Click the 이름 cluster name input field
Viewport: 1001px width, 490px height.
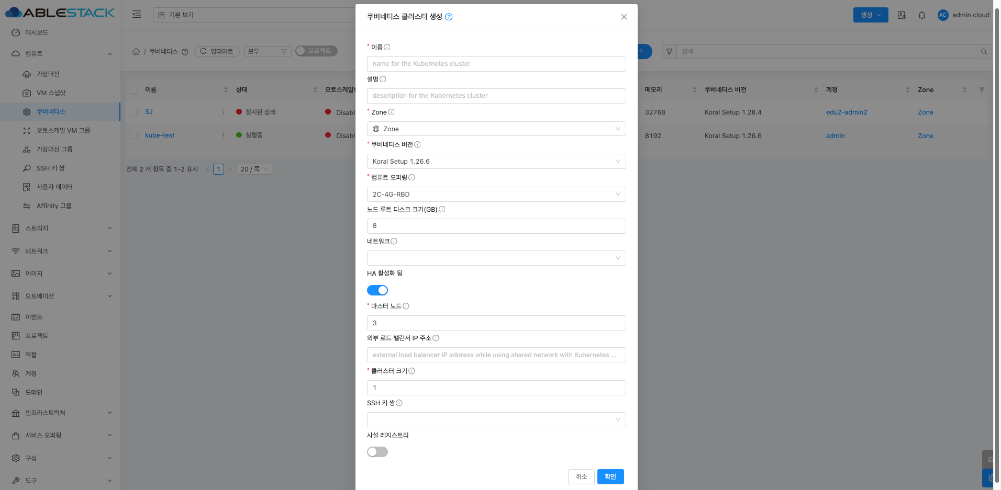coord(496,64)
